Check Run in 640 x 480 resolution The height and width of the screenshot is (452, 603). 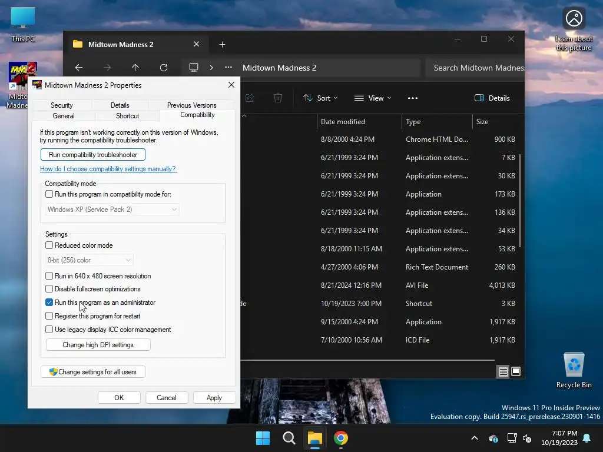tap(49, 275)
